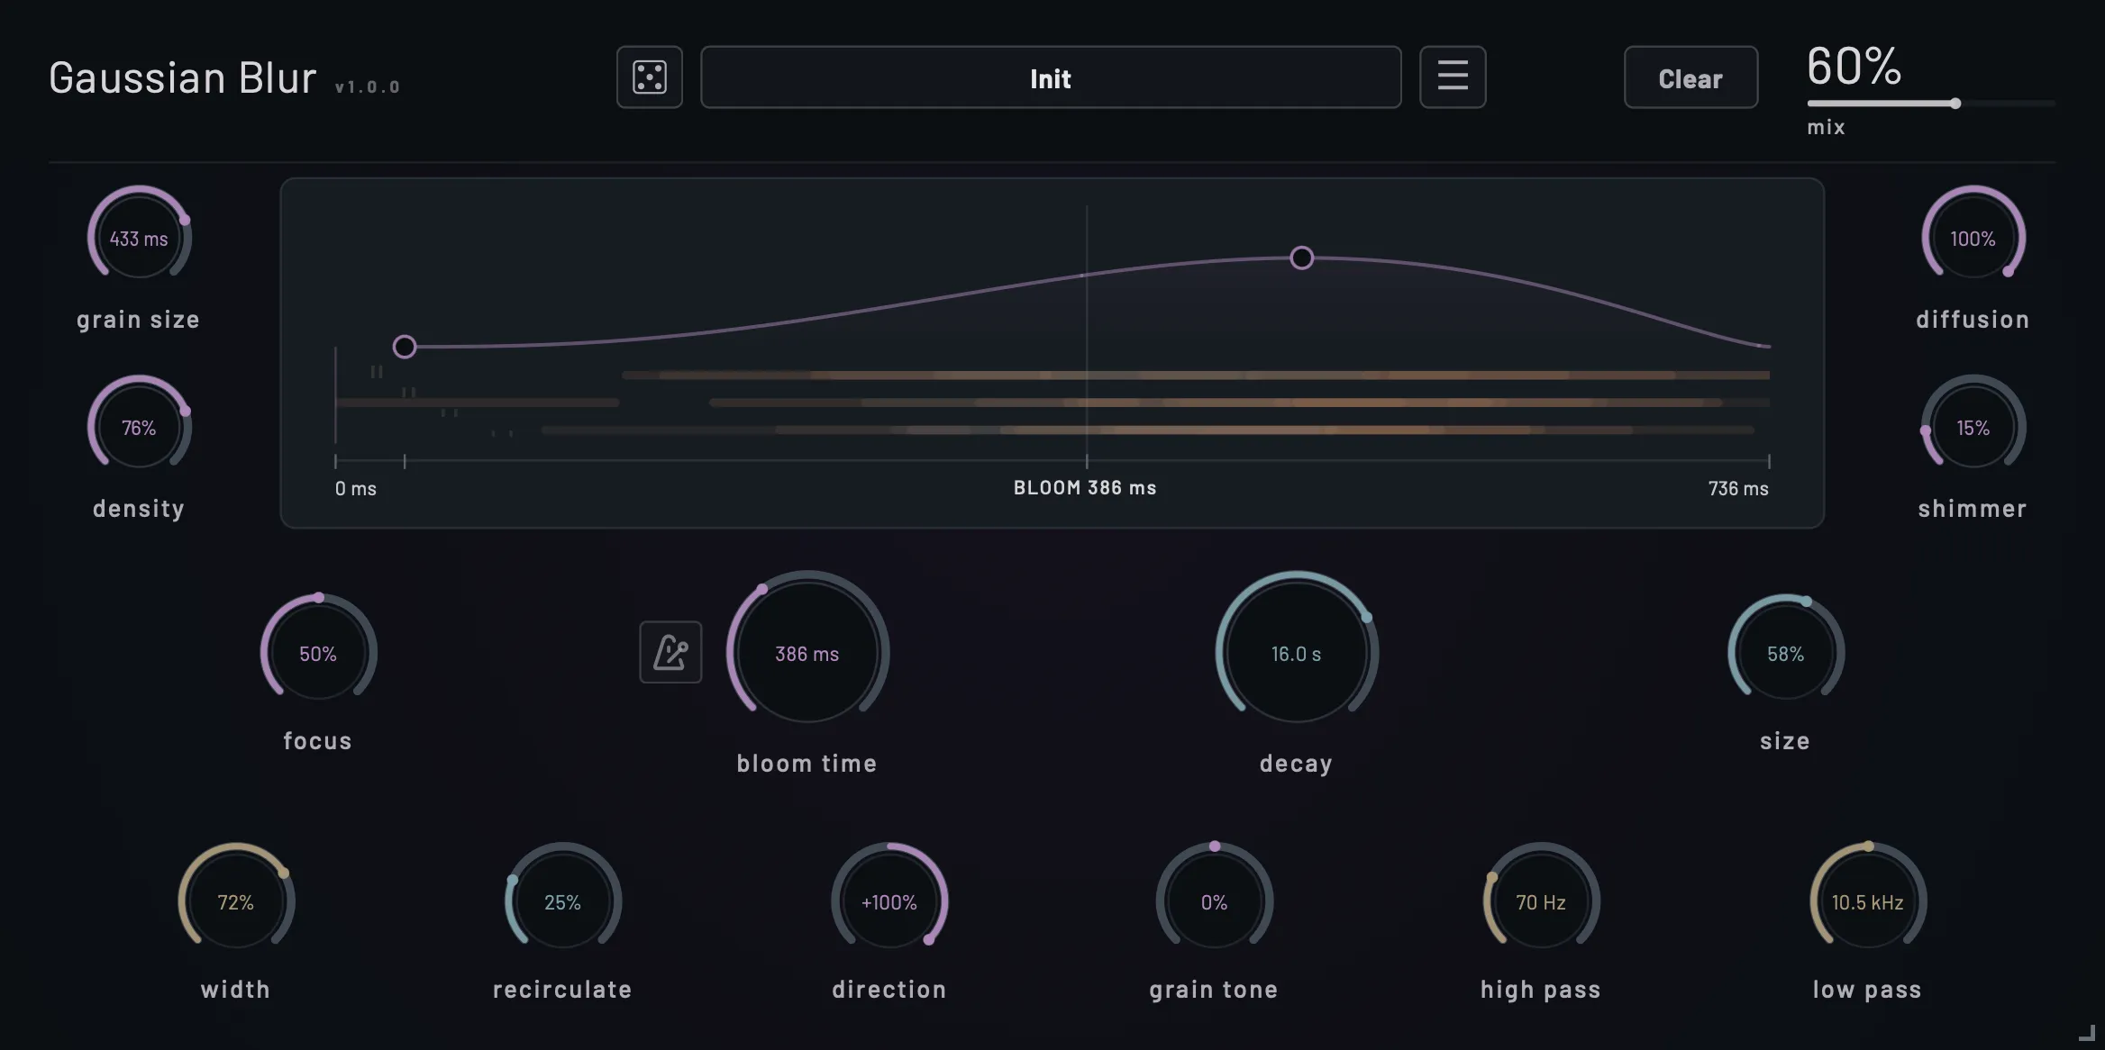Click the BLOOM 386 ms label
Image resolution: width=2105 pixels, height=1050 pixels.
pyautogui.click(x=1085, y=487)
